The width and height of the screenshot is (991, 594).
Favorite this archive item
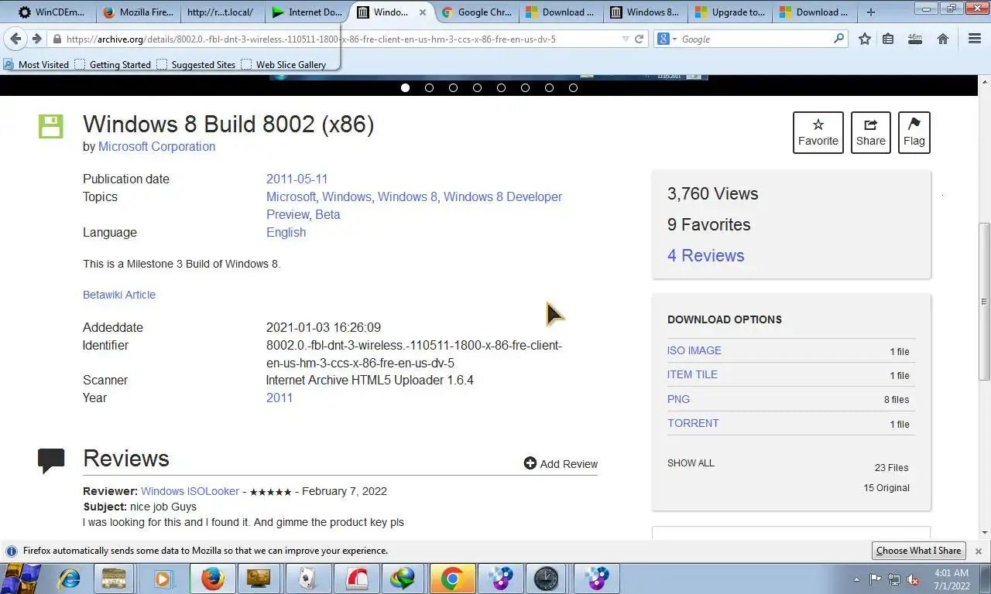tap(818, 132)
